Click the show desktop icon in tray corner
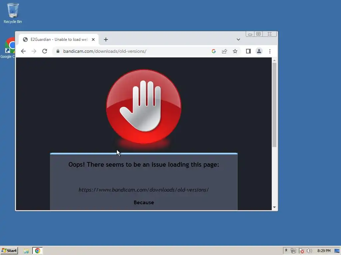This screenshot has height=255, width=341. [337, 251]
